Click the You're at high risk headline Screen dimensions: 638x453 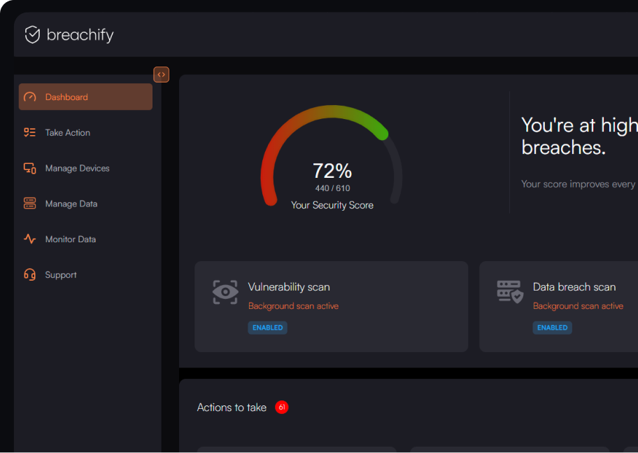(579, 136)
